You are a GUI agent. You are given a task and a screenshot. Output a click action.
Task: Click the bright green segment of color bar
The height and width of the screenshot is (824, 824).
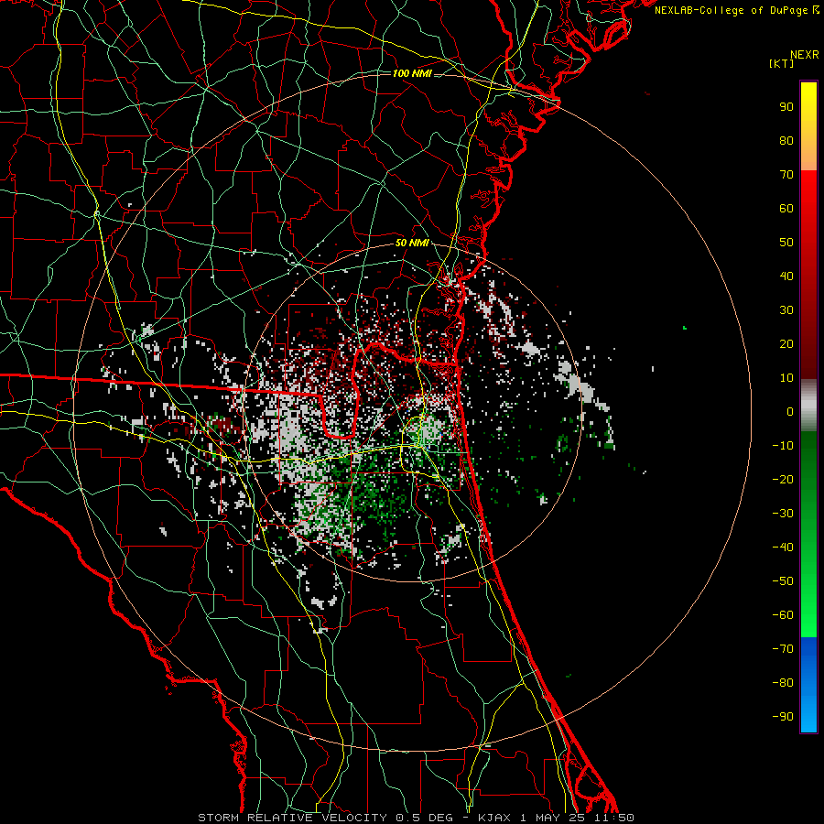[x=808, y=535]
